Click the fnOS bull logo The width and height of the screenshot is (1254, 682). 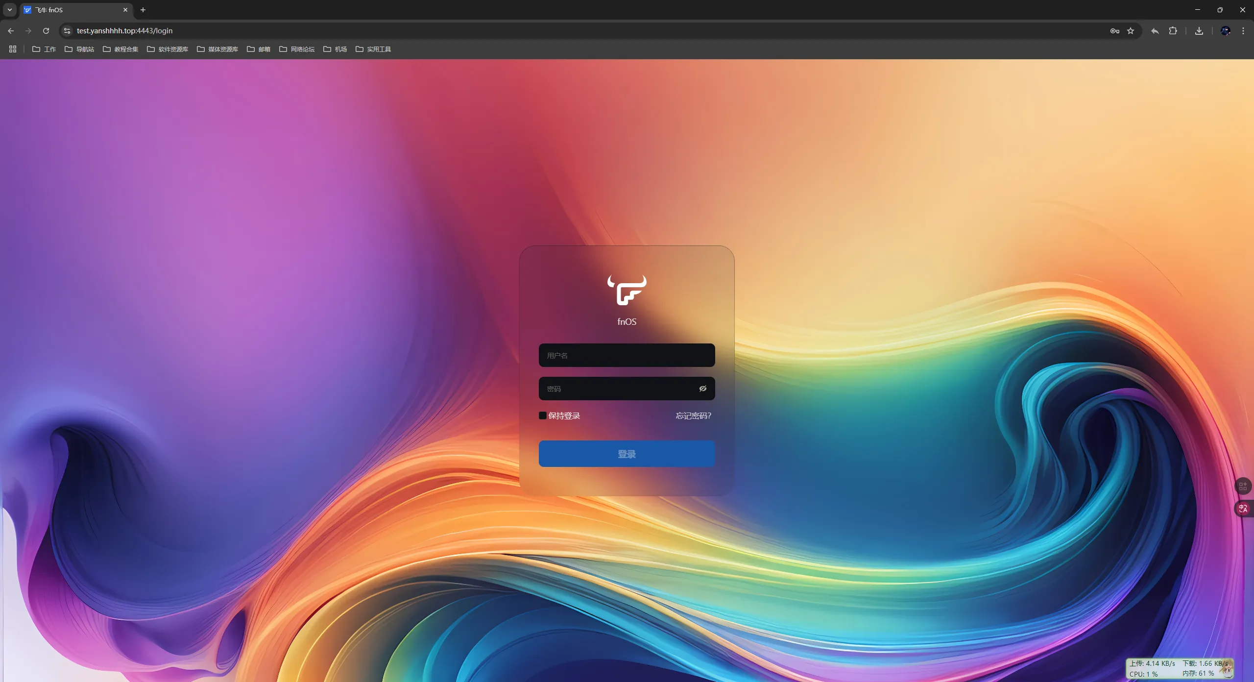coord(627,290)
